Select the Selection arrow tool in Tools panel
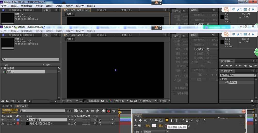Image resolution: width=258 pixels, height=133 pixels. tap(136, 120)
